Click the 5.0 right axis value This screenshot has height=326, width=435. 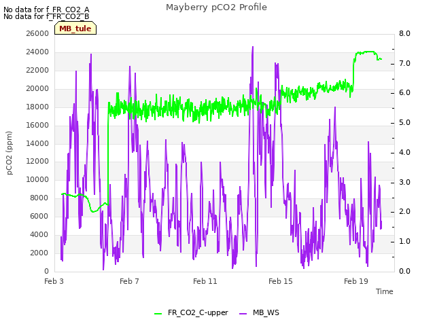coord(404,122)
